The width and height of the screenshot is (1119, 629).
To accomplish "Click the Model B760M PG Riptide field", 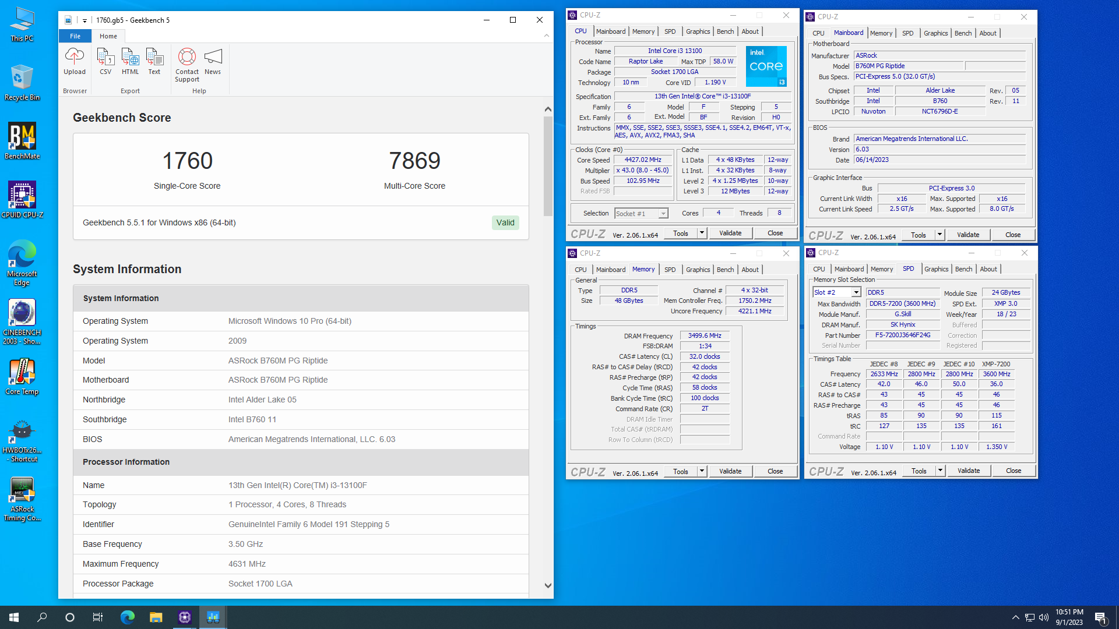I will tap(909, 66).
